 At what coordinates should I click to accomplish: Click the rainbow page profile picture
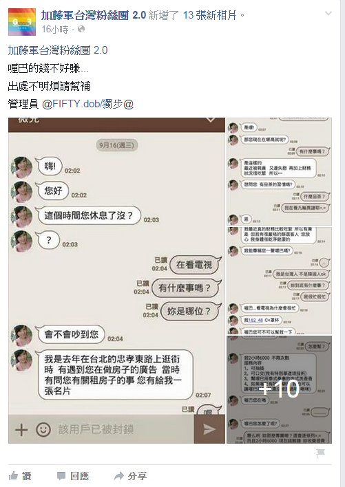point(22,22)
